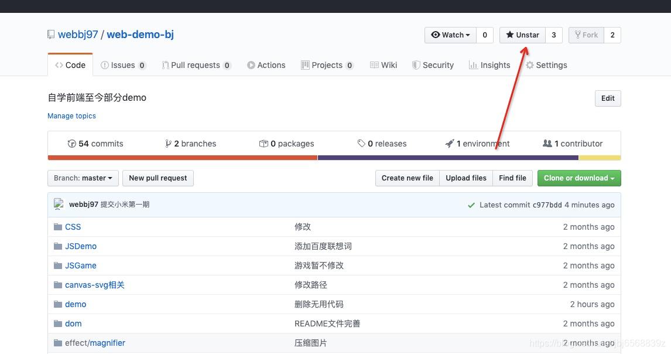671x354 pixels.
Task: Expand the Clone or download menu
Action: tap(579, 178)
